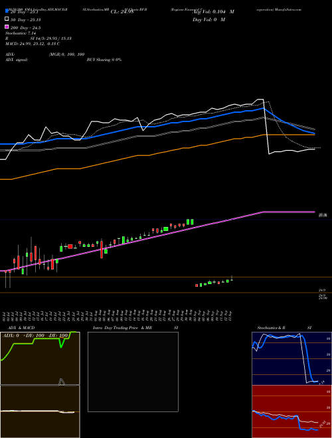
Task: Click the 'Avg Vol: 0.104 M' label
Action: [213, 12]
